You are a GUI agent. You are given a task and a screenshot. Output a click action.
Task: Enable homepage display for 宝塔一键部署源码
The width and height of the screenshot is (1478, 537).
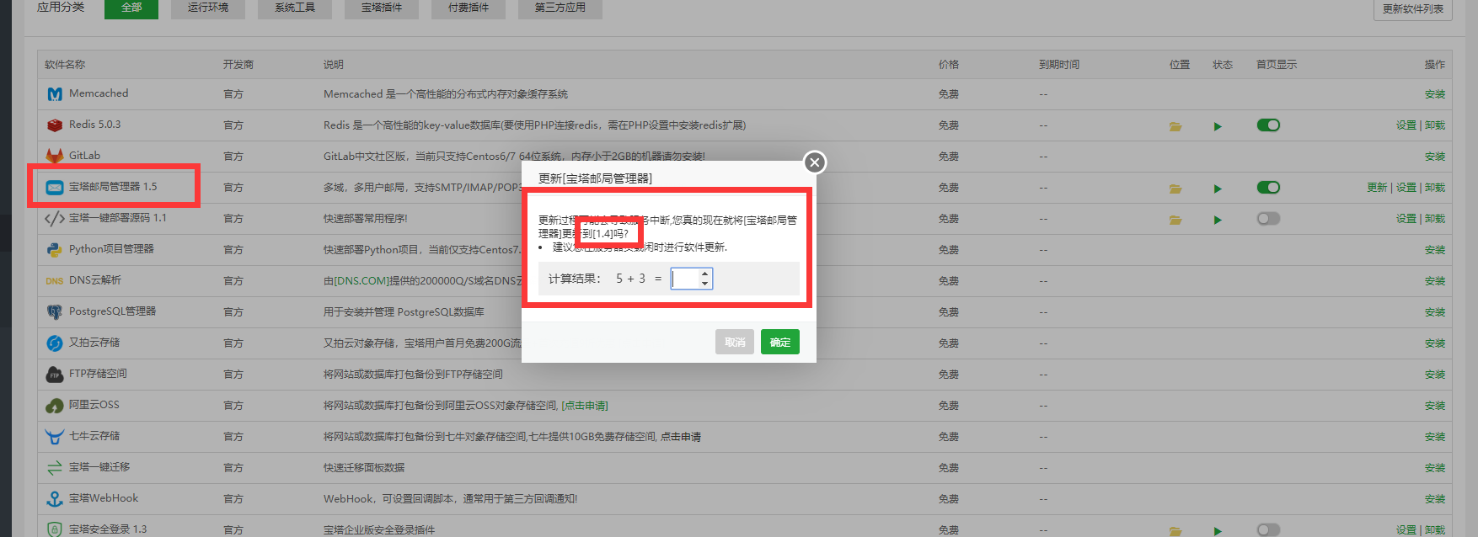(x=1268, y=219)
